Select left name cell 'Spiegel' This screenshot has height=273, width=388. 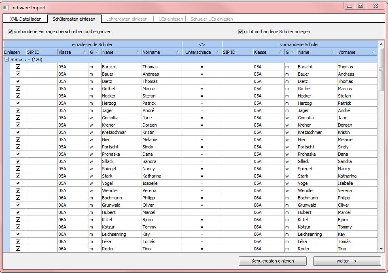121,169
